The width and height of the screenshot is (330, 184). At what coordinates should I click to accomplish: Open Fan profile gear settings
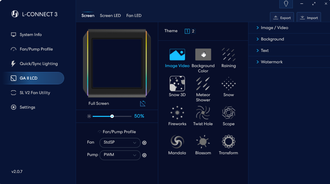(x=144, y=142)
